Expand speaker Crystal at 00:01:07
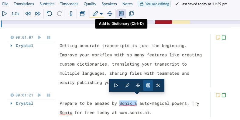The height and width of the screenshot is (120, 240). coord(11,46)
